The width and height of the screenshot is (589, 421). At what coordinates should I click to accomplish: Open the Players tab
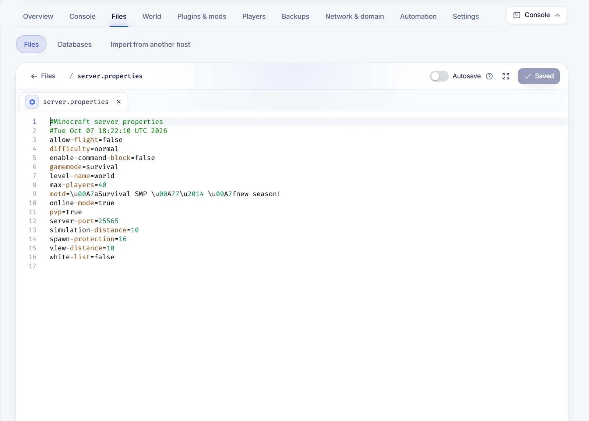tap(254, 17)
